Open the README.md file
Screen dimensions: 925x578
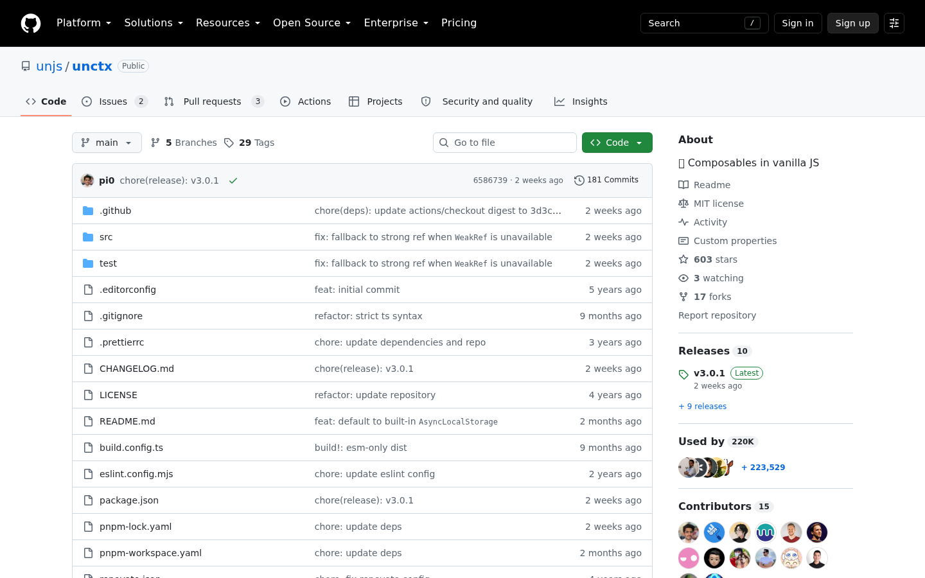click(x=127, y=421)
